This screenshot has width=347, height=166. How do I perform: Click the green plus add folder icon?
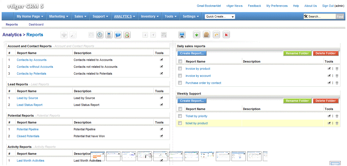(x=197, y=35)
